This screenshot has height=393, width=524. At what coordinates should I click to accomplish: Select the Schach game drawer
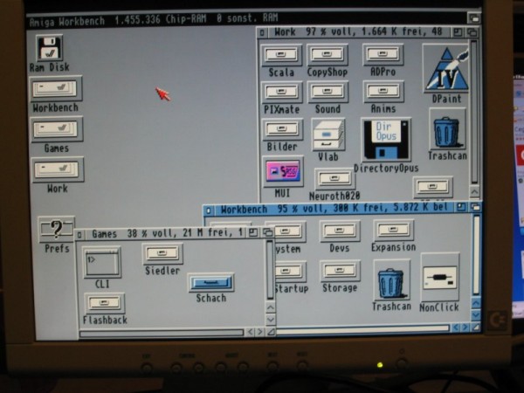pyautogui.click(x=210, y=283)
